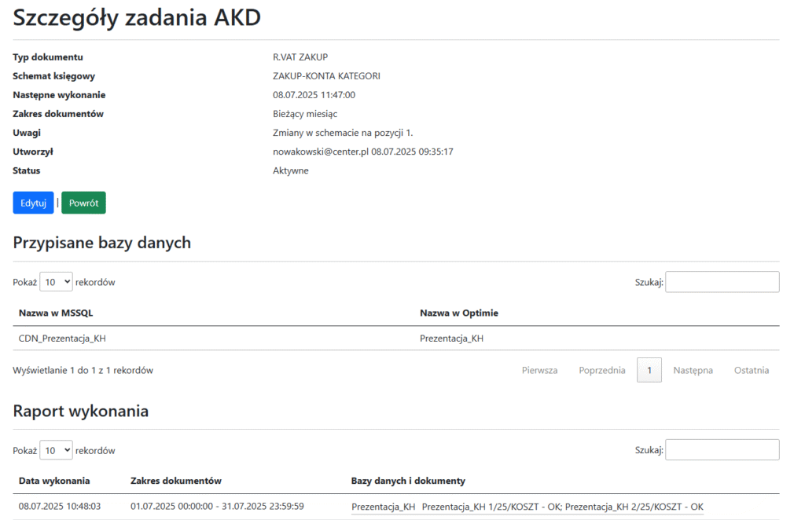Open records dropdown under Przypisane bazy danych
Viewport: 805px width, 520px height.
[56, 282]
